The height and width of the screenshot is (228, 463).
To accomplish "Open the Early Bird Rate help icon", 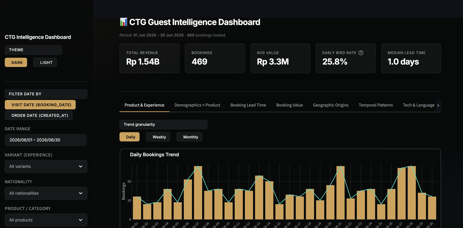I will (x=361, y=53).
